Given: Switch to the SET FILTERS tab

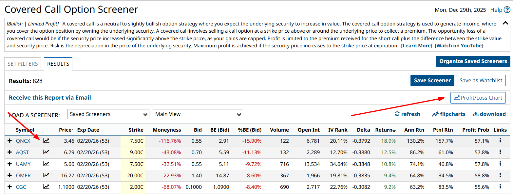Looking at the screenshot, I should [x=22, y=63].
